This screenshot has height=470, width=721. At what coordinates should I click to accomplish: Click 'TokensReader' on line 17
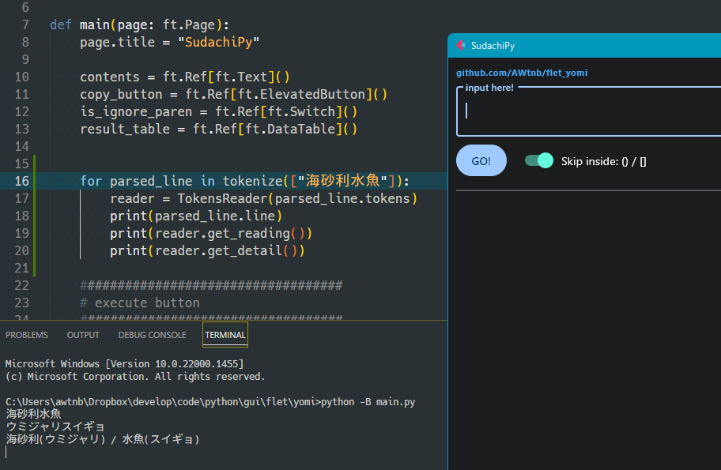pyautogui.click(x=223, y=198)
